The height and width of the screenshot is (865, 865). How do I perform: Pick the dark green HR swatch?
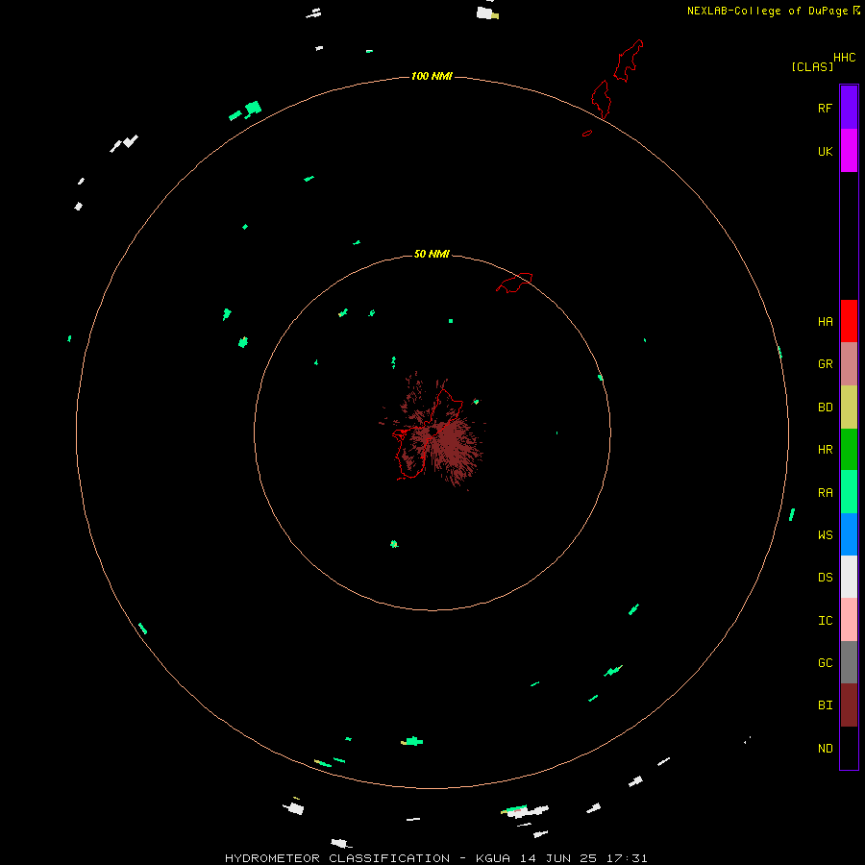coord(849,450)
